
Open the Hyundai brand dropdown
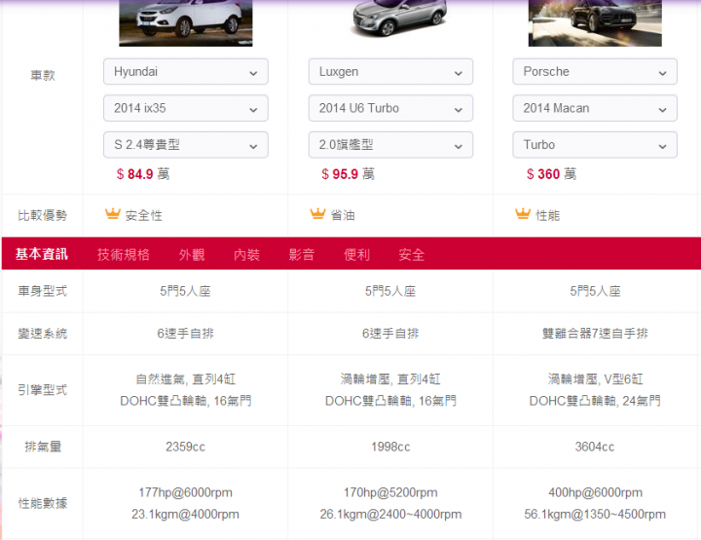186,71
